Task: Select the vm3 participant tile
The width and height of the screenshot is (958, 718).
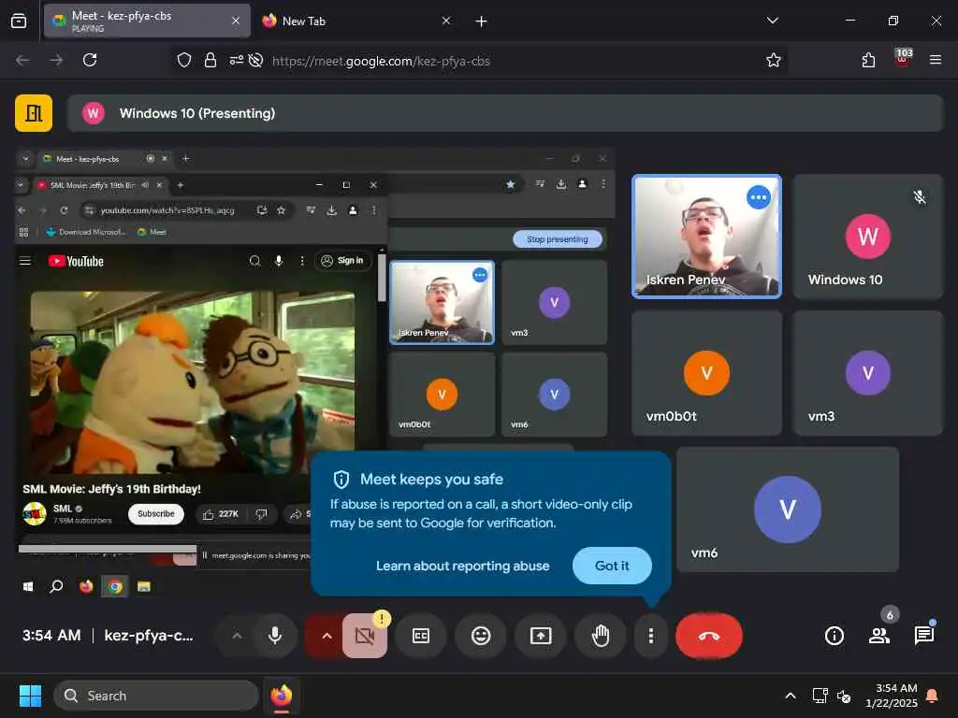Action: point(867,373)
